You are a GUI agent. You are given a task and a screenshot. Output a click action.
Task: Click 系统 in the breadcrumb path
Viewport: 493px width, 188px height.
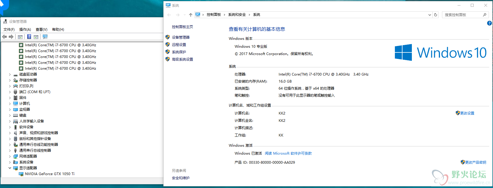257,15
